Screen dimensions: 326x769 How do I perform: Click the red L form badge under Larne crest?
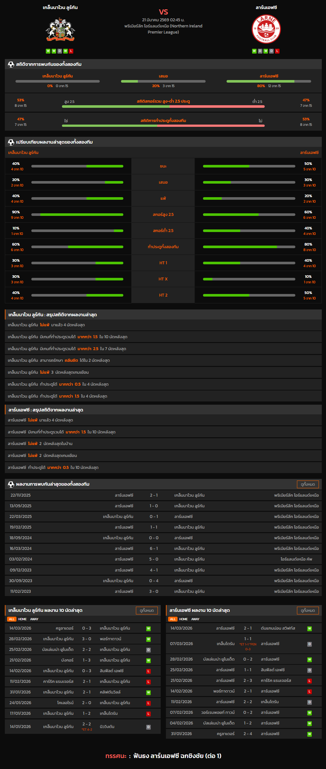(x=277, y=51)
